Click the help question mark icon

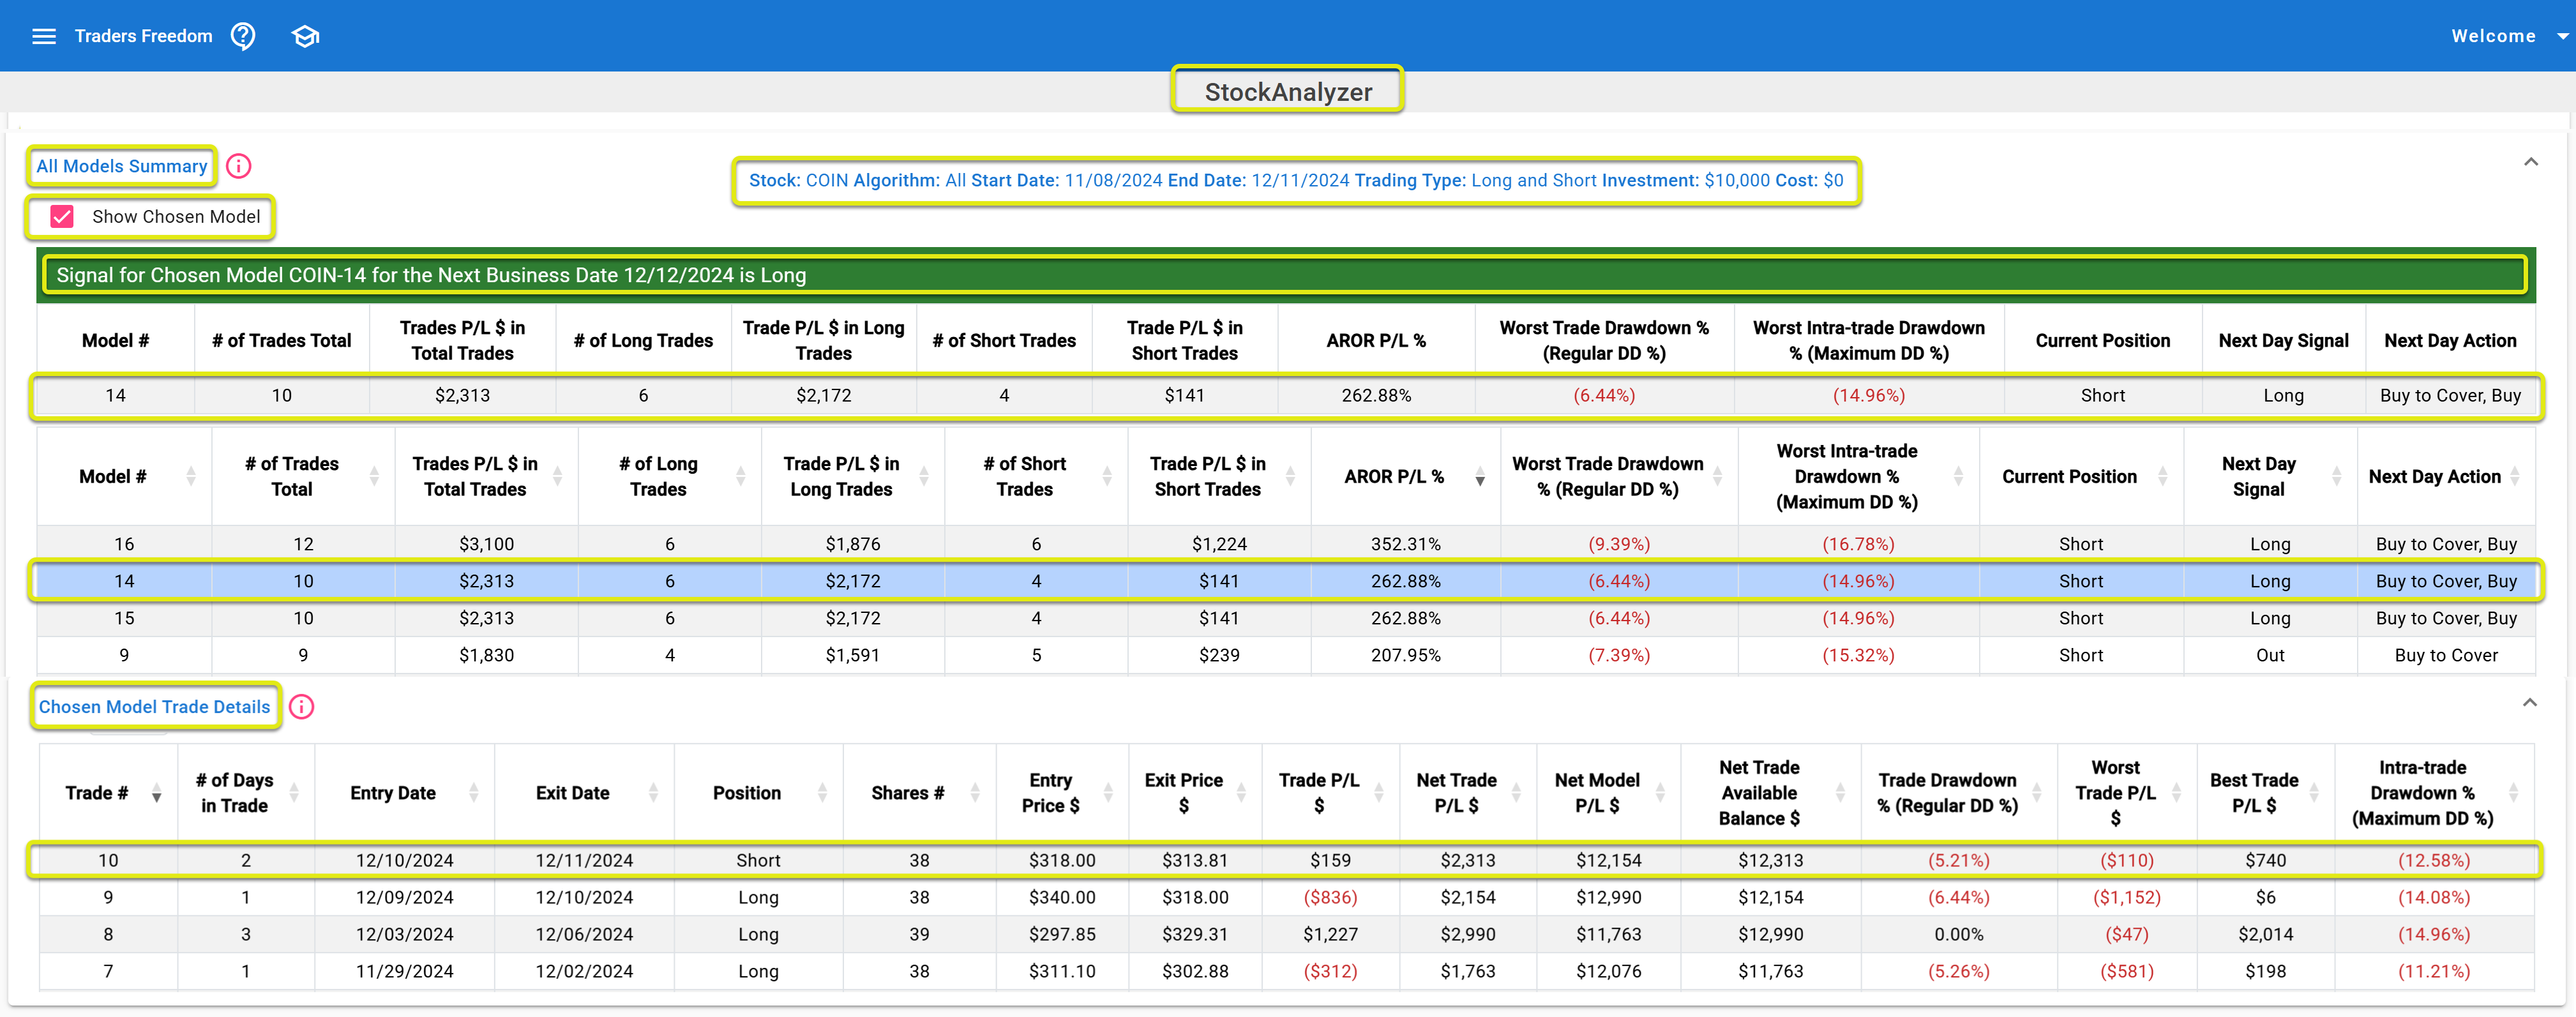tap(243, 36)
